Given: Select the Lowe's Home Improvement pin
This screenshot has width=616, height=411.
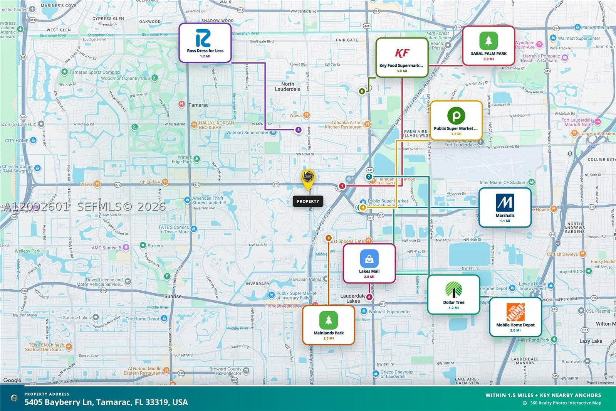Looking at the screenshot, I should click(x=551, y=286).
